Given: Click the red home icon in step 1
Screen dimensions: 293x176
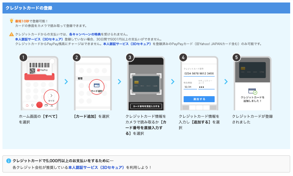Looking at the screenshot, I should (27, 105).
